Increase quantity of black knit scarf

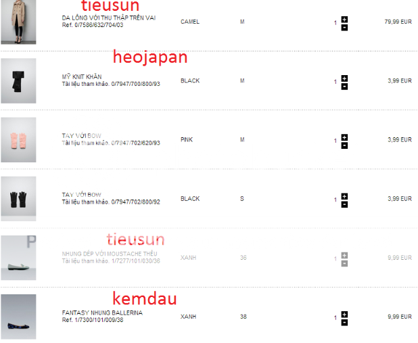coord(344,78)
